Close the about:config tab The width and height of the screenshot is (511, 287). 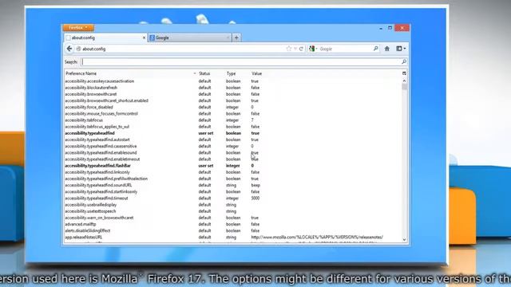pos(144,37)
